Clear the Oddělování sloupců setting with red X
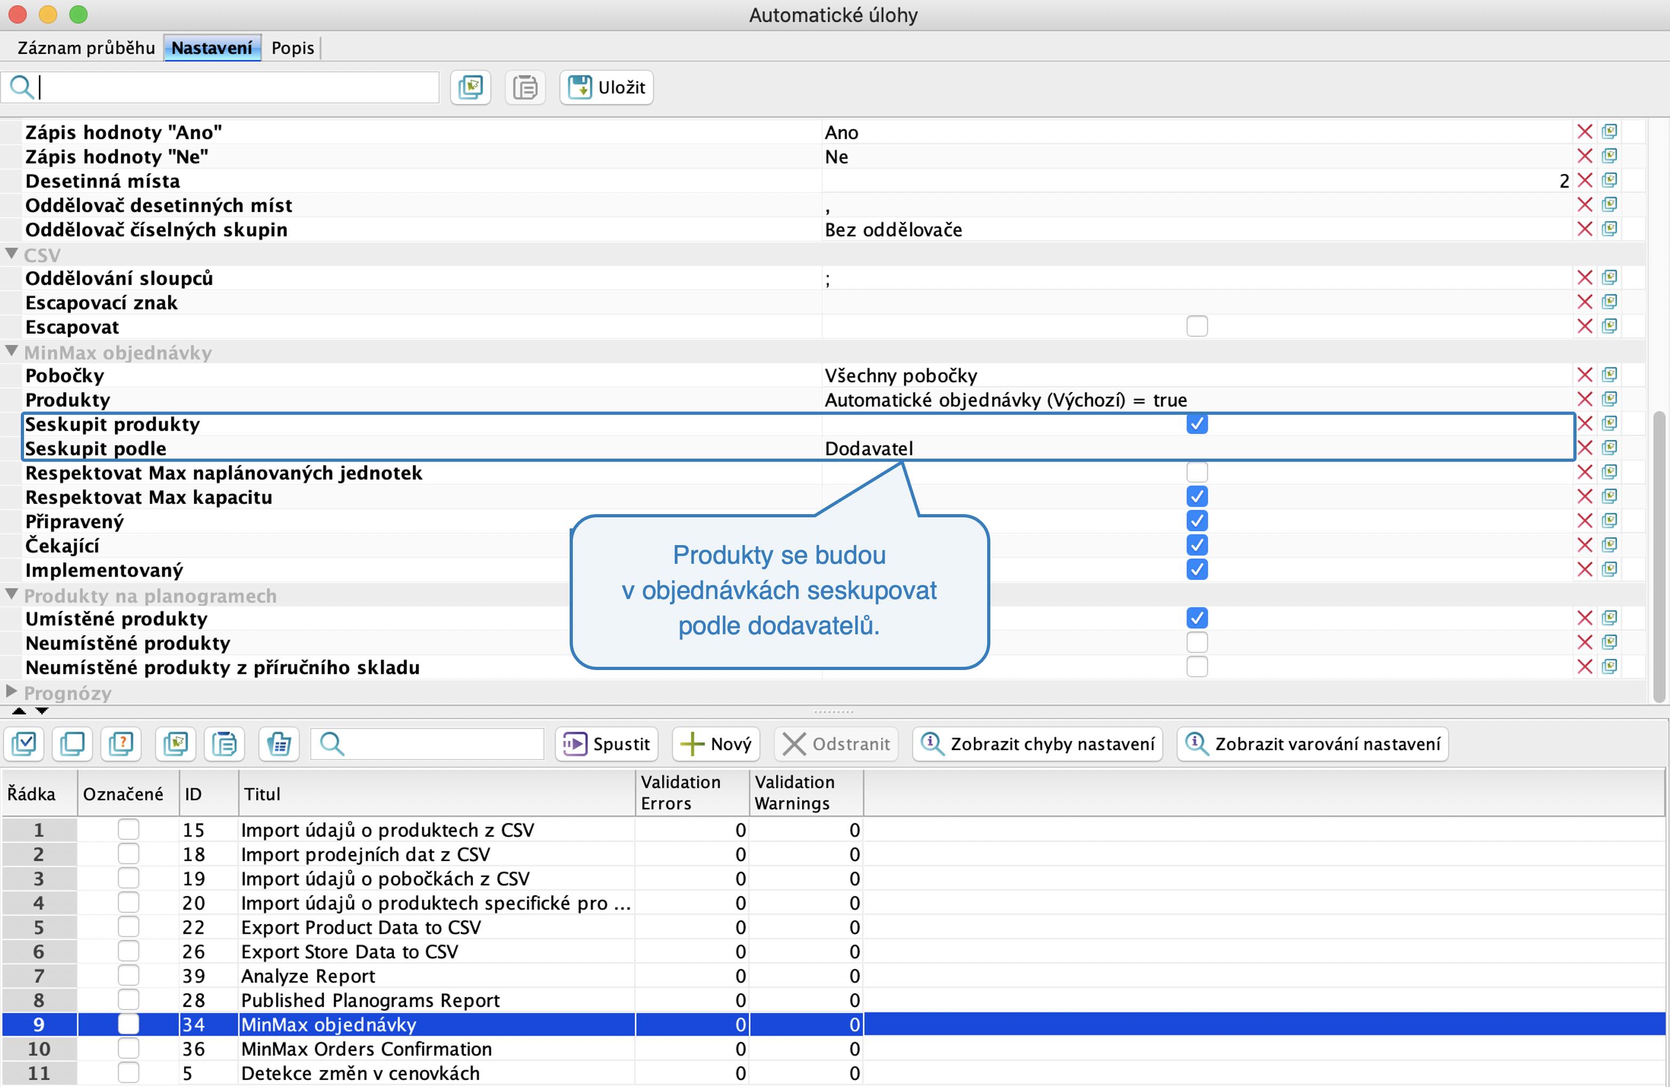Screen dimensions: 1670x1087 [x=1585, y=278]
